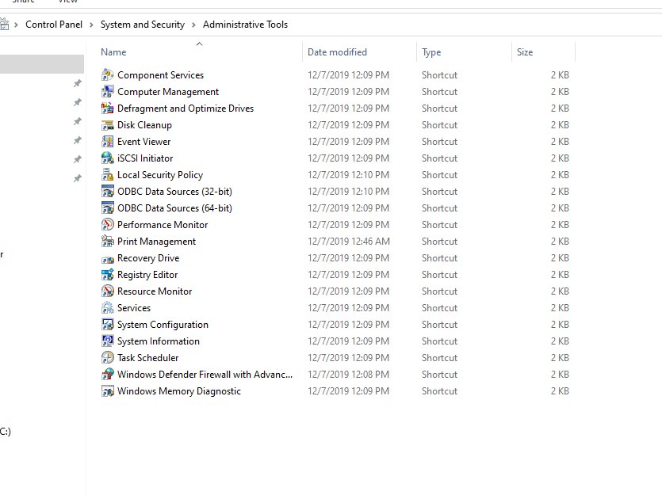Click the iSCSI Initiator icon

tap(108, 158)
